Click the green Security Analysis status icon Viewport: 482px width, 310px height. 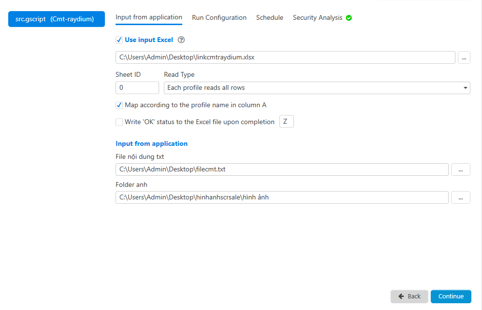click(349, 18)
